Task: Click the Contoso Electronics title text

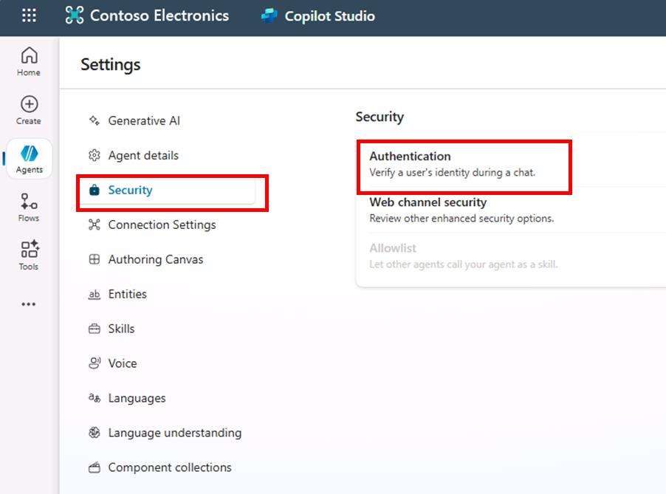Action: pos(159,16)
